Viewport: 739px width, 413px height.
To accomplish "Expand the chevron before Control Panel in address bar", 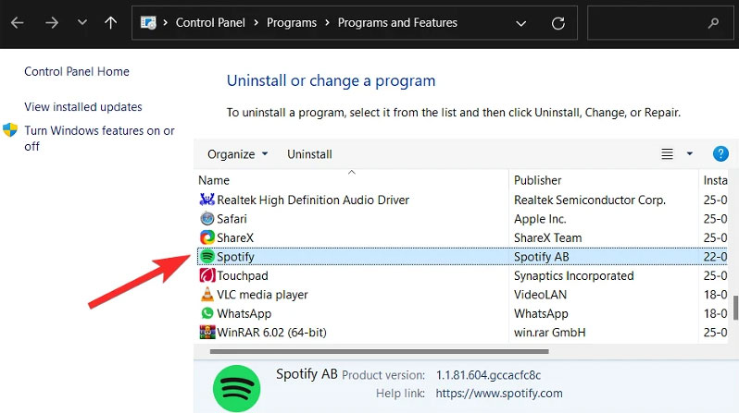I will 166,22.
